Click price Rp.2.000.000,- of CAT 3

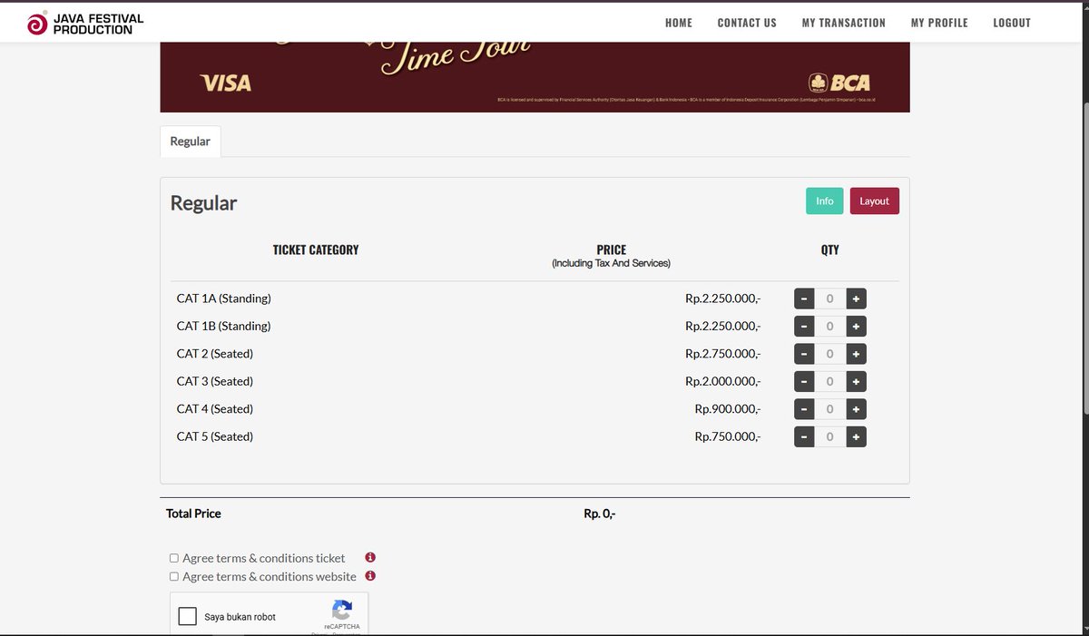[722, 381]
